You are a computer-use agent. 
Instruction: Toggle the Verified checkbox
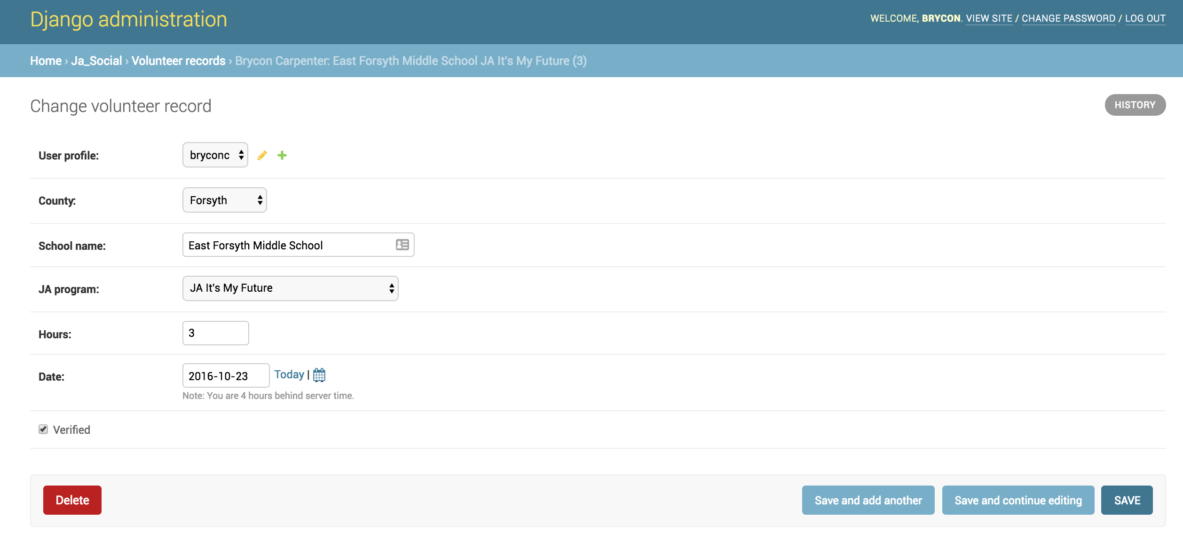pyautogui.click(x=43, y=429)
